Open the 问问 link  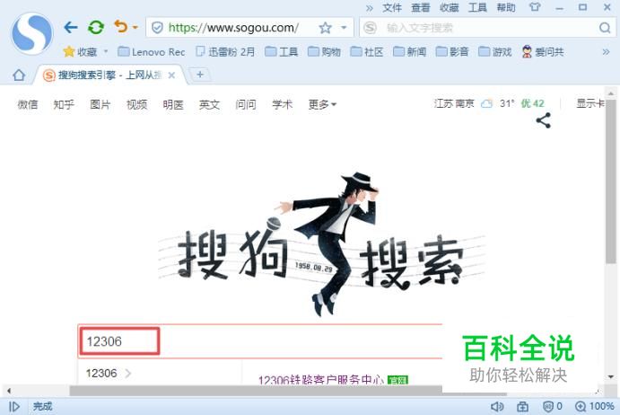click(246, 104)
